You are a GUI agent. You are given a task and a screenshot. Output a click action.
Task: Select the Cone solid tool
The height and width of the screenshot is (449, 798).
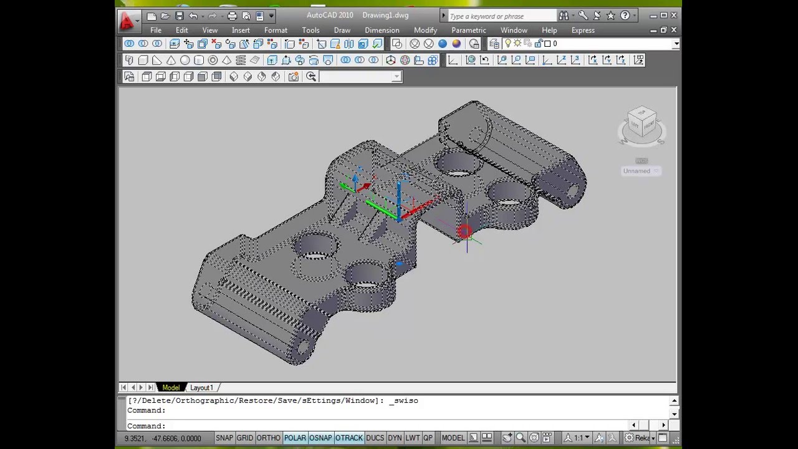pyautogui.click(x=171, y=60)
